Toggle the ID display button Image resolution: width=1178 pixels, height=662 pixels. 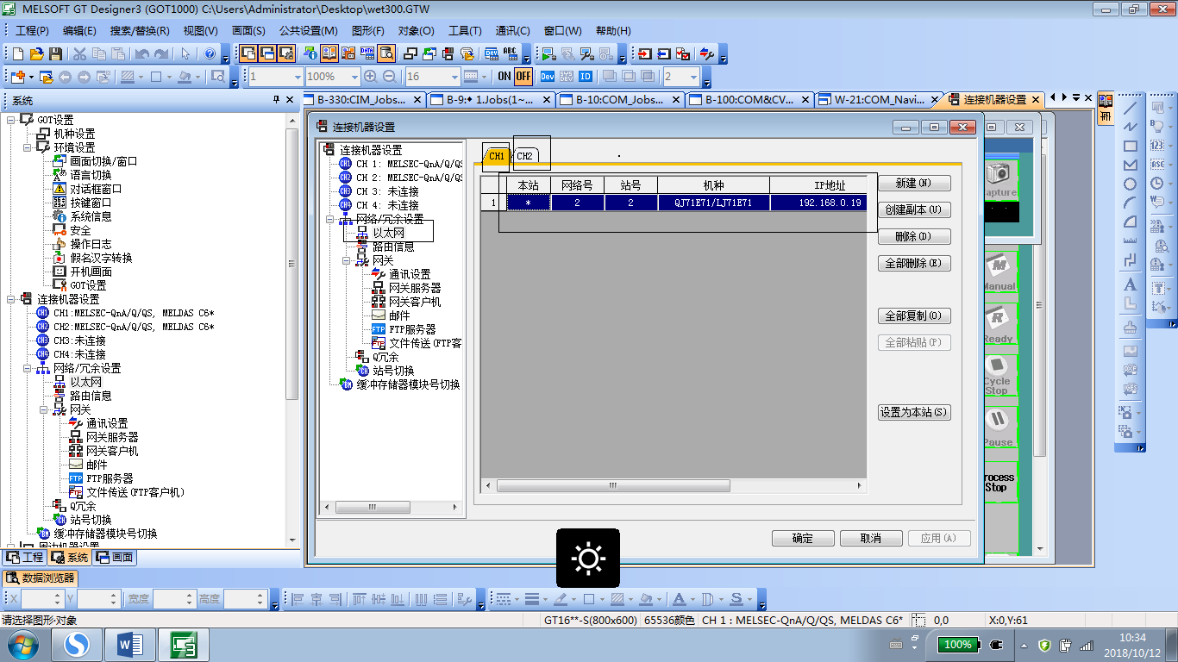pyautogui.click(x=585, y=77)
